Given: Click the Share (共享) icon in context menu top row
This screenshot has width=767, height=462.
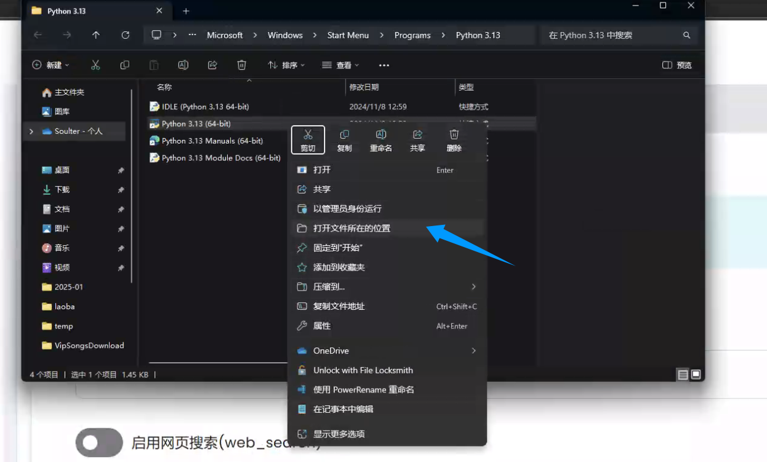Looking at the screenshot, I should (417, 140).
